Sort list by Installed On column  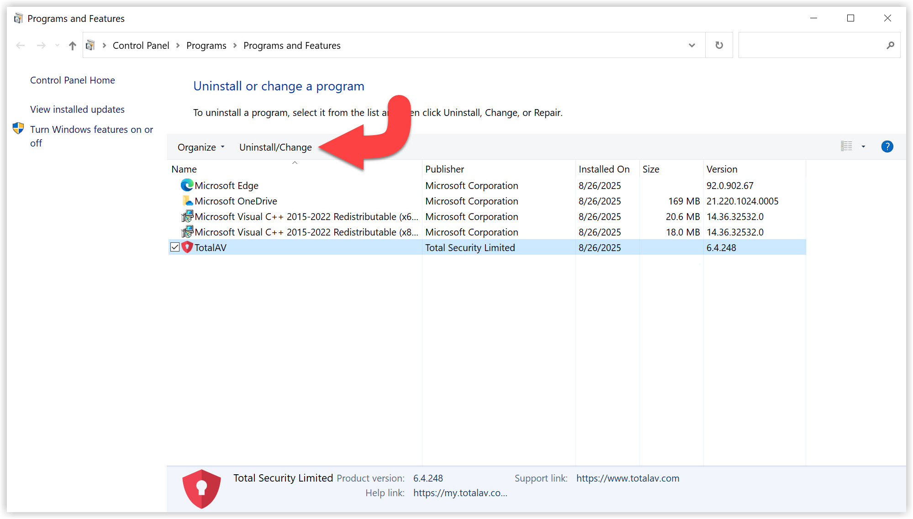[x=604, y=169]
